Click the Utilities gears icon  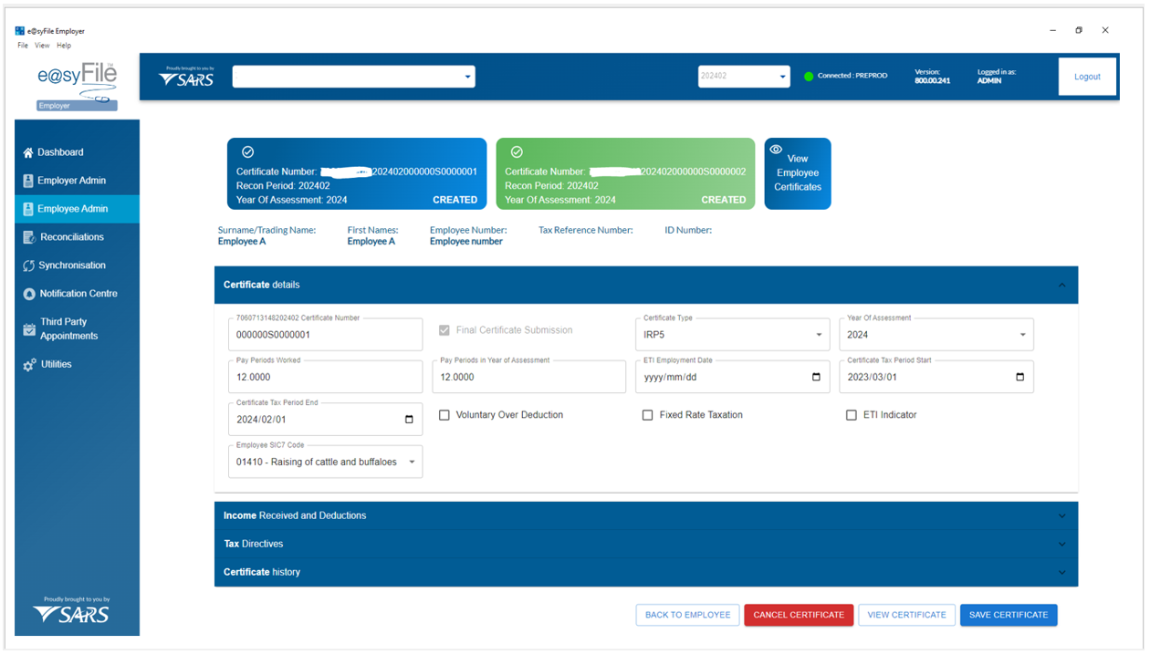(x=29, y=365)
